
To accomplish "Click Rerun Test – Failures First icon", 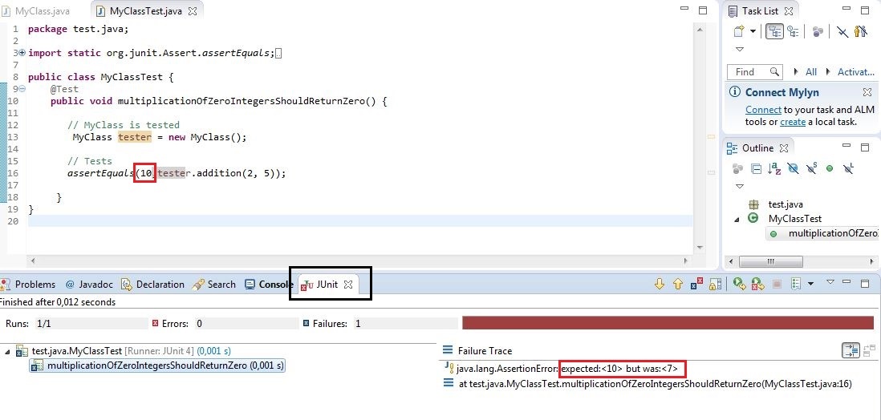I will click(x=757, y=284).
